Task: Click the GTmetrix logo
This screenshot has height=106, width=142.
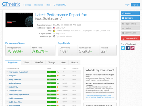Action: [x=11, y=5]
